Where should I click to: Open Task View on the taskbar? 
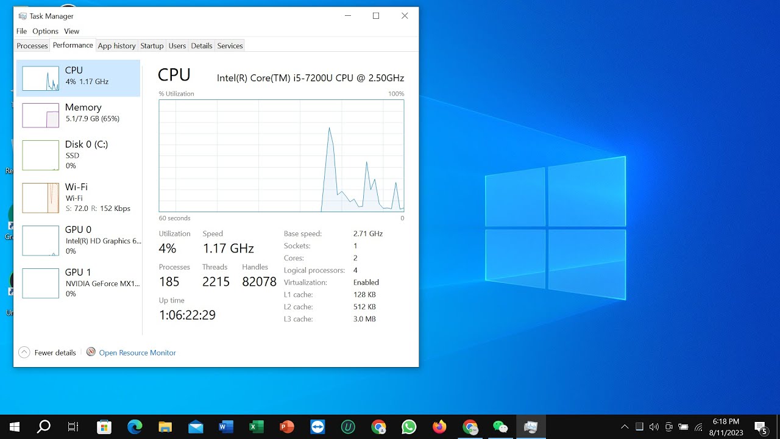(x=73, y=427)
